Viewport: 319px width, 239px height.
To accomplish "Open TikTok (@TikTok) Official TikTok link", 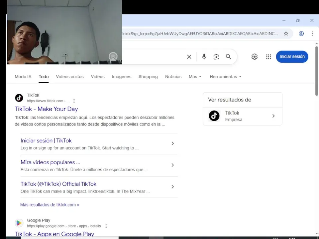I will pos(58,184).
